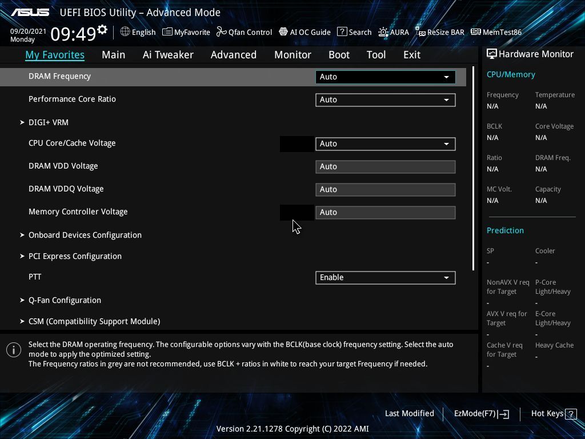The width and height of the screenshot is (585, 439).
Task: Click the MC Volt. label
Action: pos(499,189)
